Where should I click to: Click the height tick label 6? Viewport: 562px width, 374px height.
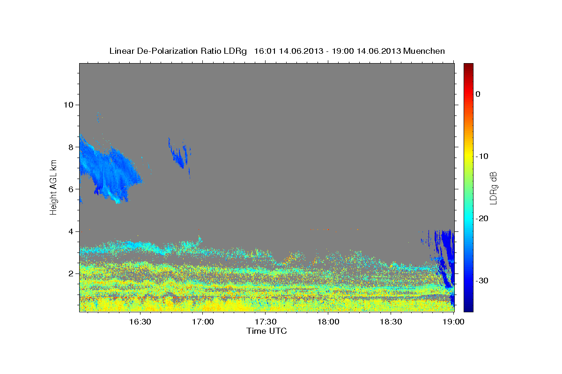coord(70,189)
